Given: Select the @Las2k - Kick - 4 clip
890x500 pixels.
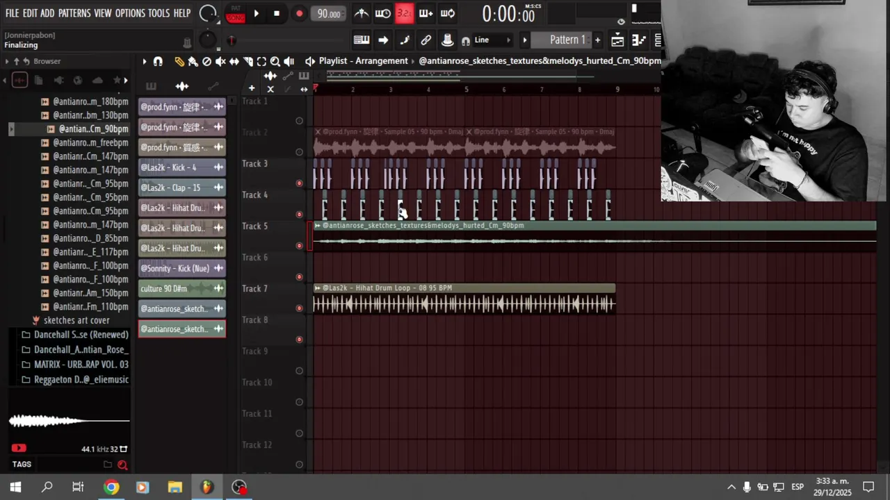Looking at the screenshot, I should tap(182, 167).
